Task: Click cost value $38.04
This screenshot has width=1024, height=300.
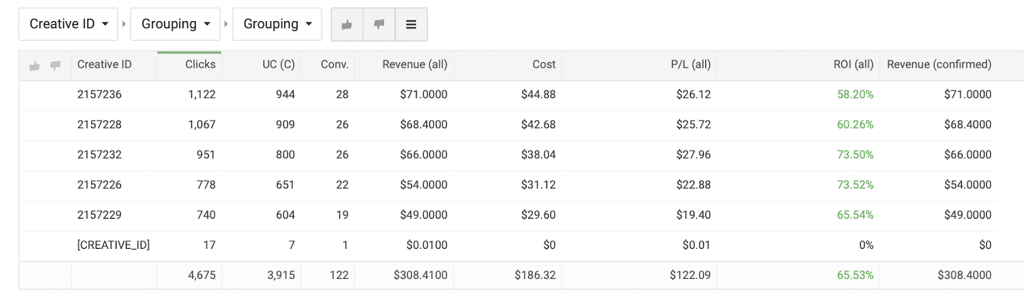Action: pyautogui.click(x=538, y=155)
